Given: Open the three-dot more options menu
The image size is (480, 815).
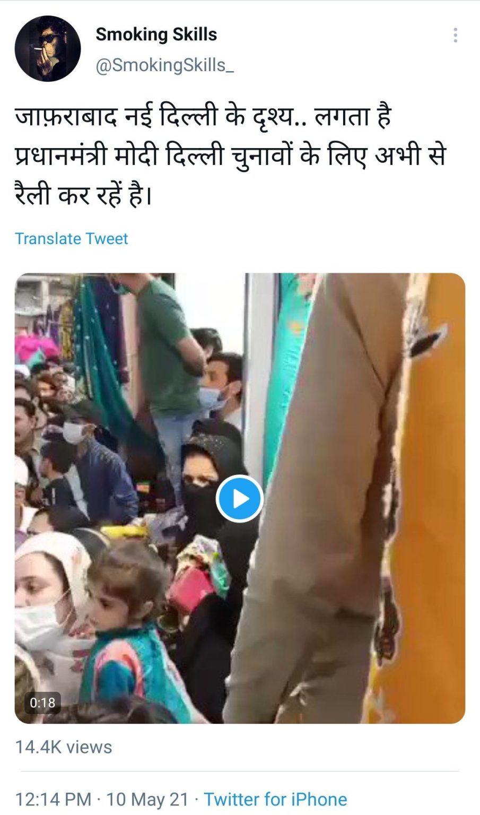Looking at the screenshot, I should pyautogui.click(x=455, y=35).
